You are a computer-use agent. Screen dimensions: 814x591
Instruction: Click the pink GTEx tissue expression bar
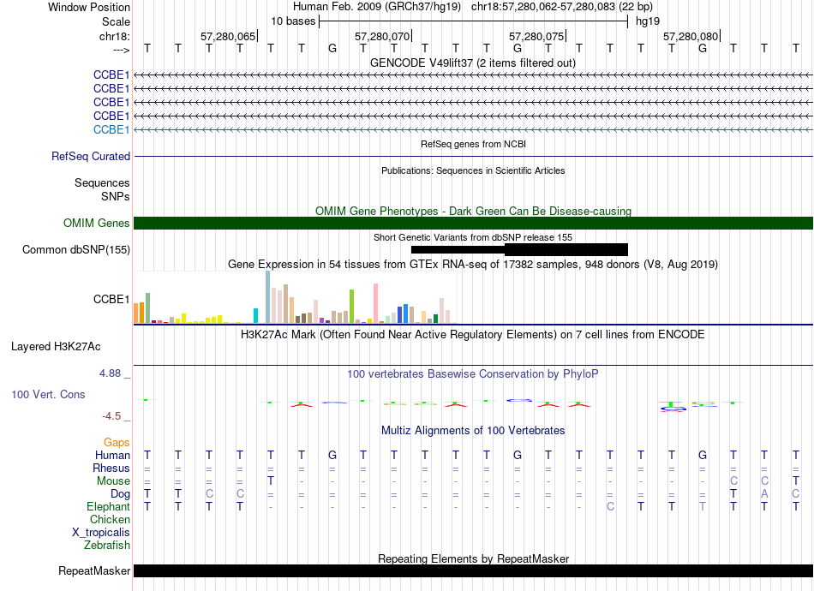376,303
